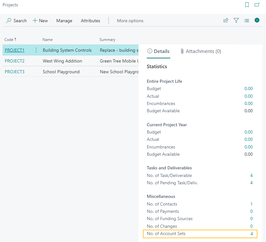Open the Summary column header menu
This screenshot has width=266, height=242.
click(107, 39)
